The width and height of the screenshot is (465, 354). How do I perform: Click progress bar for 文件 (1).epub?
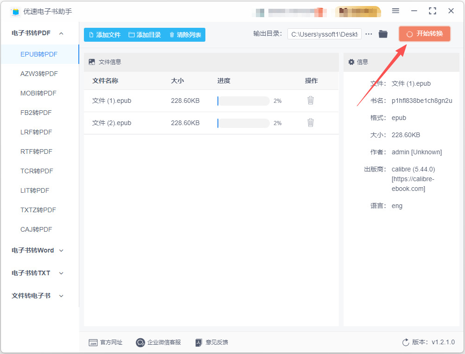click(x=243, y=101)
